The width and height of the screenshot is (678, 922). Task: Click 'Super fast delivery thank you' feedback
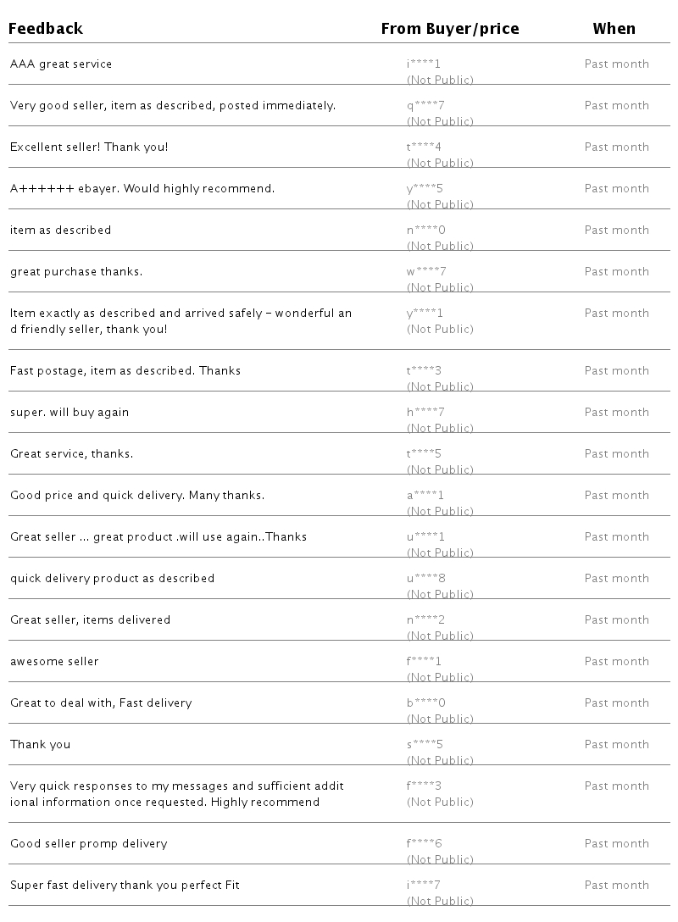[x=125, y=886]
